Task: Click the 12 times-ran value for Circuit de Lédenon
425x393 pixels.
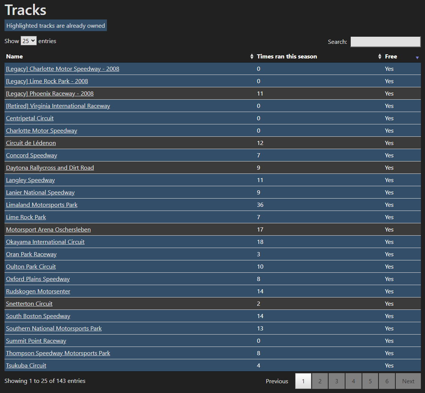Action: click(260, 143)
